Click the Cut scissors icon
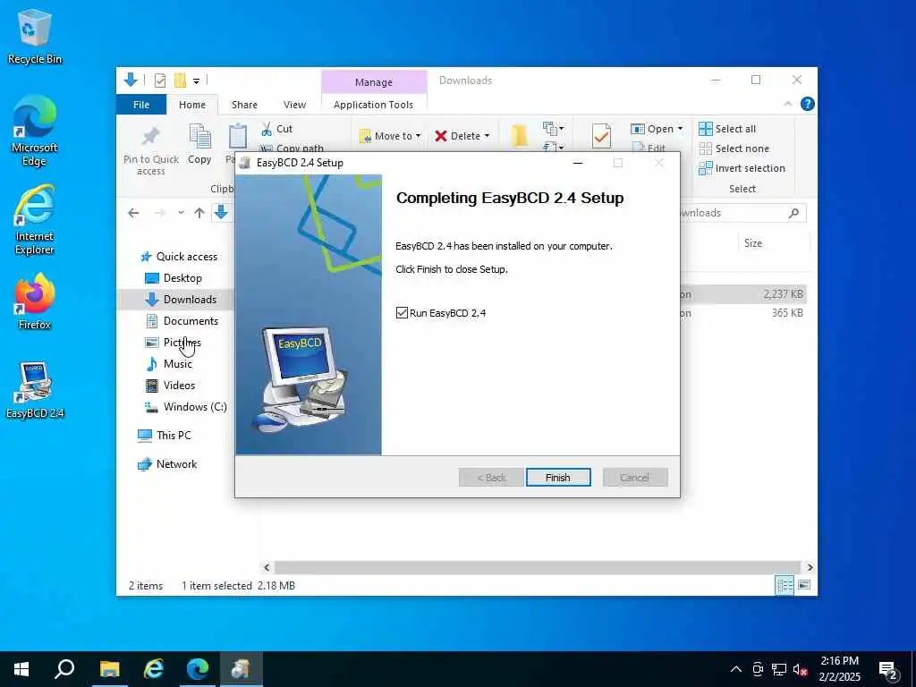916x687 pixels. point(267,129)
